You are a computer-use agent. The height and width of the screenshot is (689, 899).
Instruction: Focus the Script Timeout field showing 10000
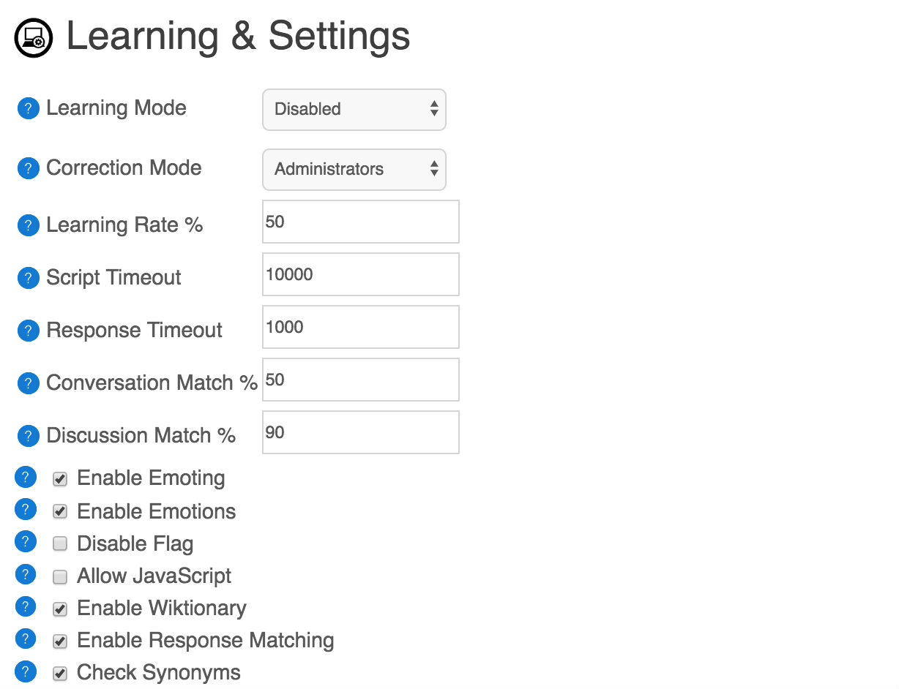(361, 274)
